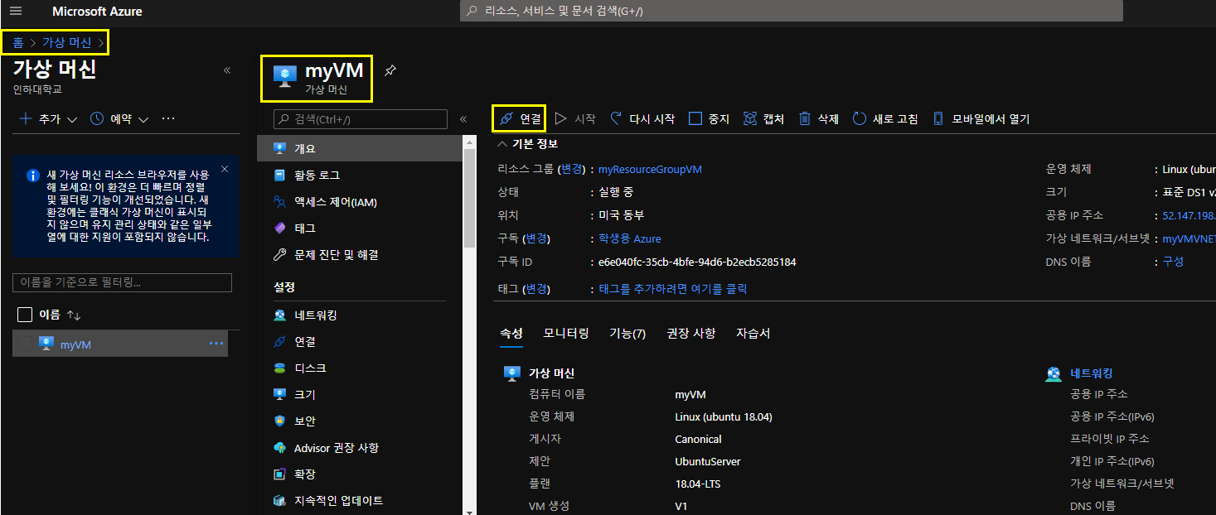Select the myVM row checkbox
Screen dimensions: 1216x515
pyautogui.click(x=25, y=344)
